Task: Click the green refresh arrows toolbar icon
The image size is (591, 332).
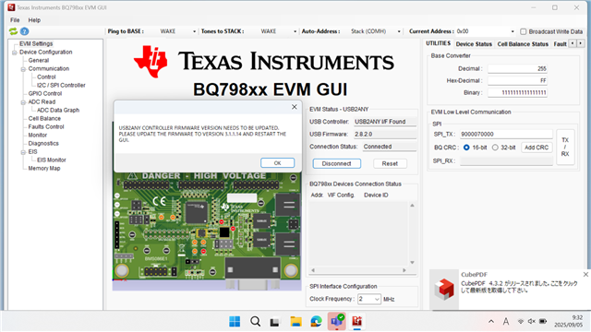Action: coord(13,31)
